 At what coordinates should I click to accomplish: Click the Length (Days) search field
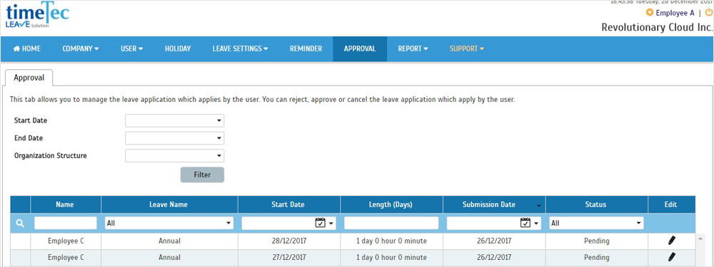pyautogui.click(x=391, y=223)
